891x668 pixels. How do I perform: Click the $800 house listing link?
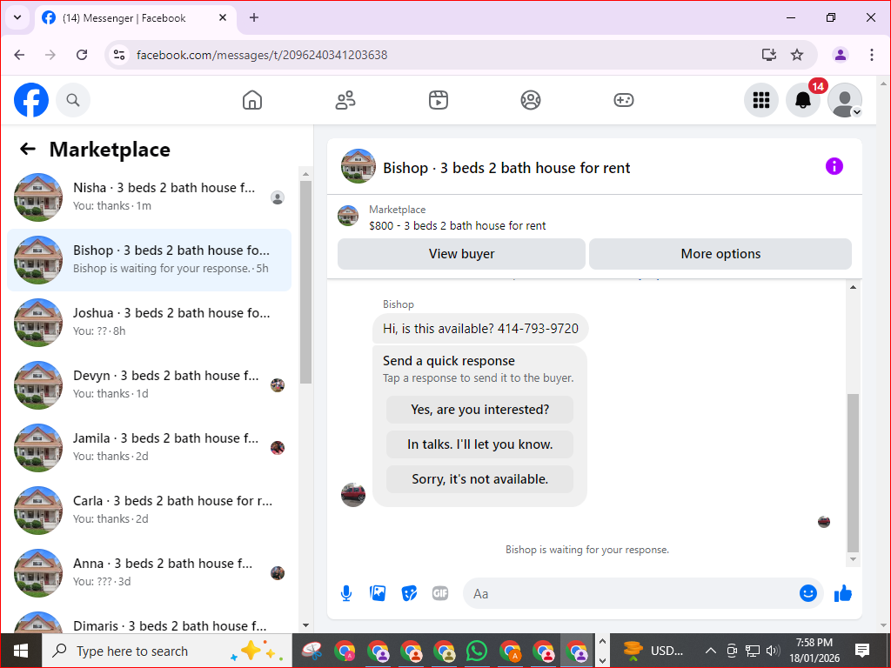(457, 225)
